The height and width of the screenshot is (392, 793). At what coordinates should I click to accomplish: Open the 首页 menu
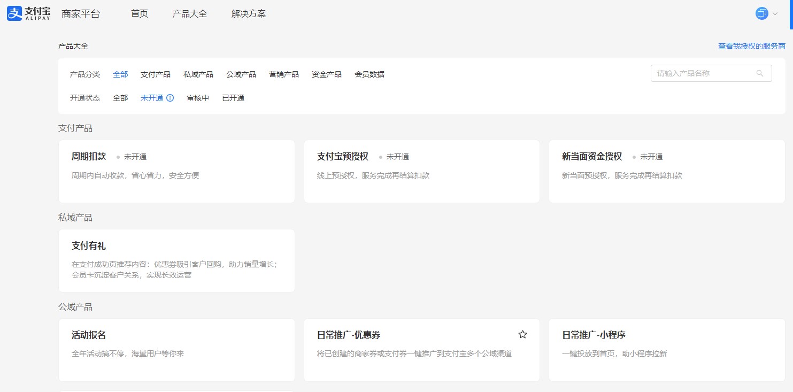coord(140,14)
